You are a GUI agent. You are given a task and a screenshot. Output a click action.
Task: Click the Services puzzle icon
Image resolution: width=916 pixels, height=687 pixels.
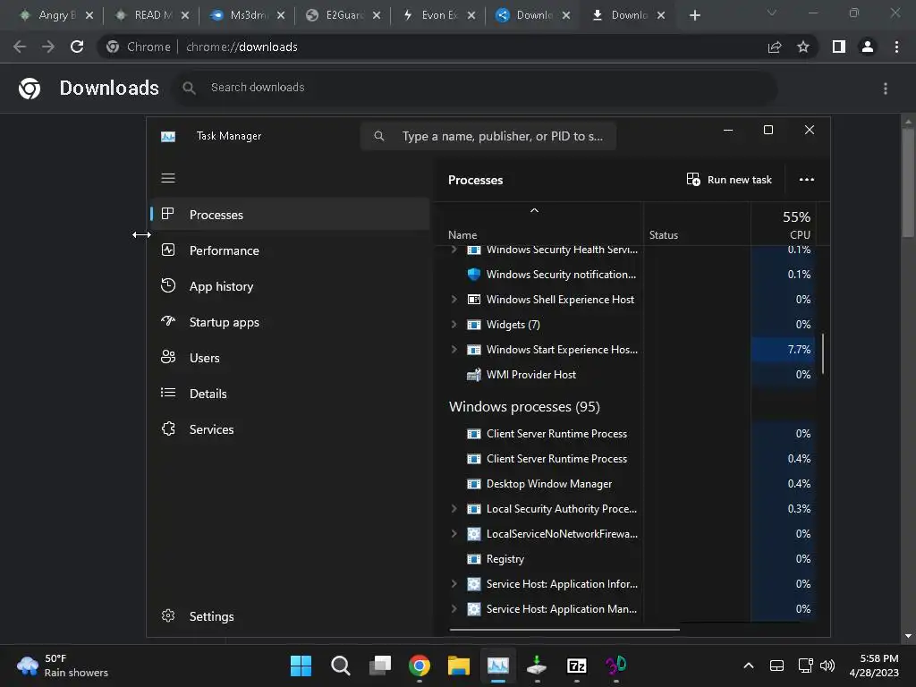pyautogui.click(x=168, y=428)
